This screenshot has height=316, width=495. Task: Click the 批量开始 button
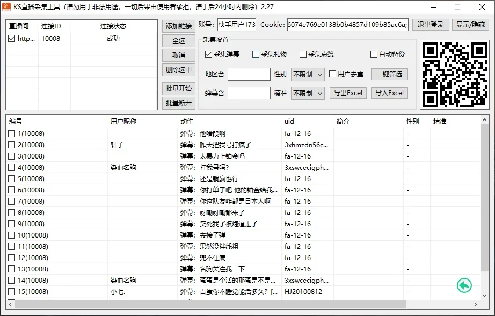click(179, 89)
